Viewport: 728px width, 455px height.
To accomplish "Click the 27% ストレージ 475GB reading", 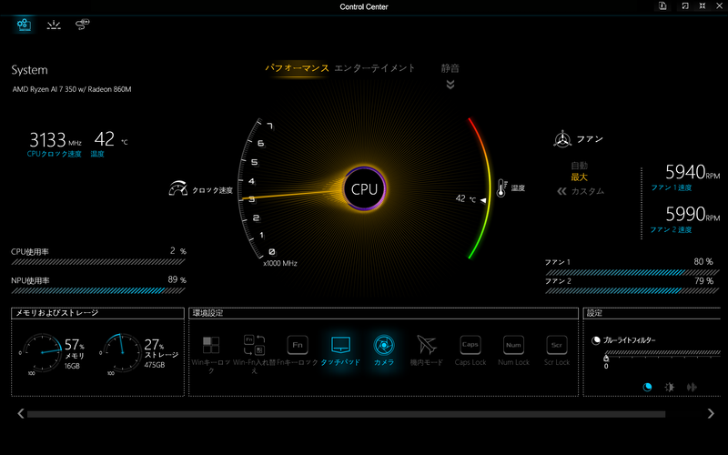I will 161,353.
